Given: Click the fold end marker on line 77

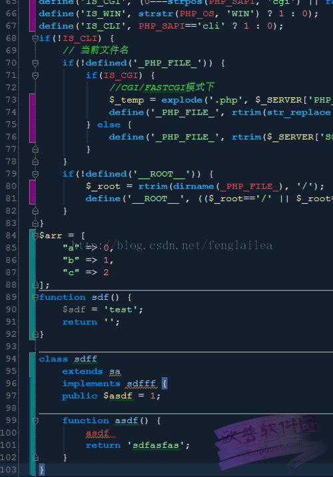Looking at the screenshot, I should (35, 149).
